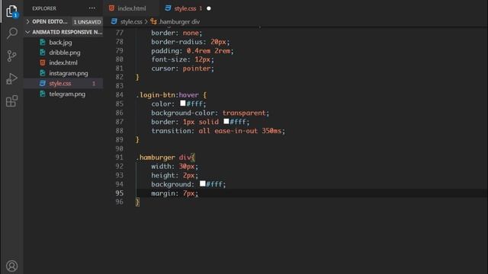Screen dimensions: 488x274
Task: Click the image icon beside back.jpg
Action: coord(43,43)
